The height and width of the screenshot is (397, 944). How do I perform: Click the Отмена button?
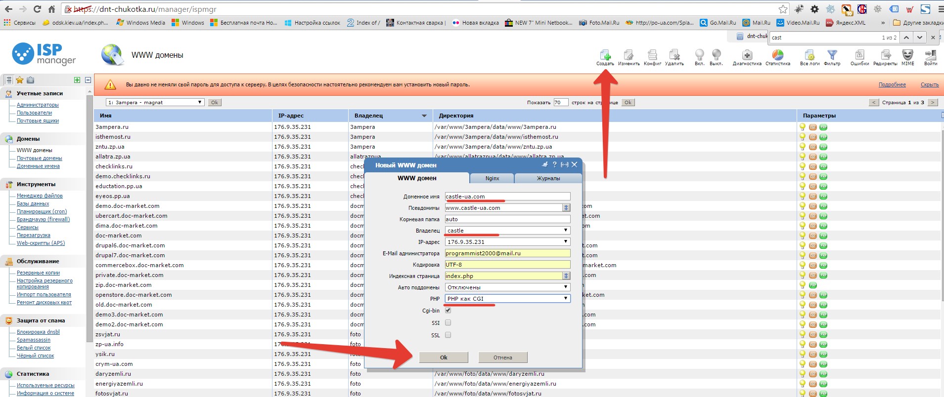tap(503, 357)
